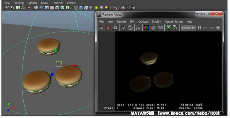
Task: Toggle the Resolution Gate blue sphere icon
Action: tap(47, 8)
